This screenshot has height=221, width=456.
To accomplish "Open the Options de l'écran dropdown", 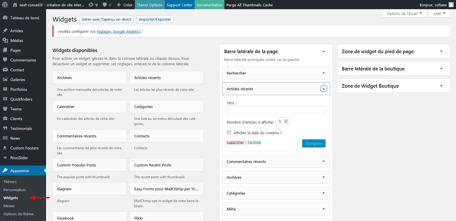I will click(x=404, y=14).
